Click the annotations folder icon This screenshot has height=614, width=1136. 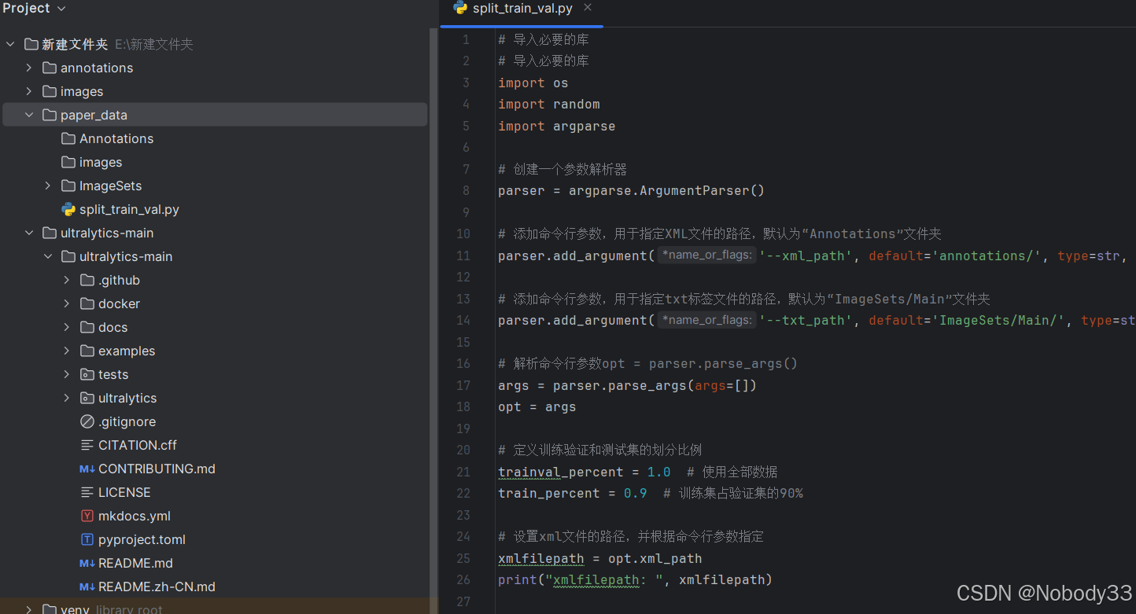pos(50,68)
